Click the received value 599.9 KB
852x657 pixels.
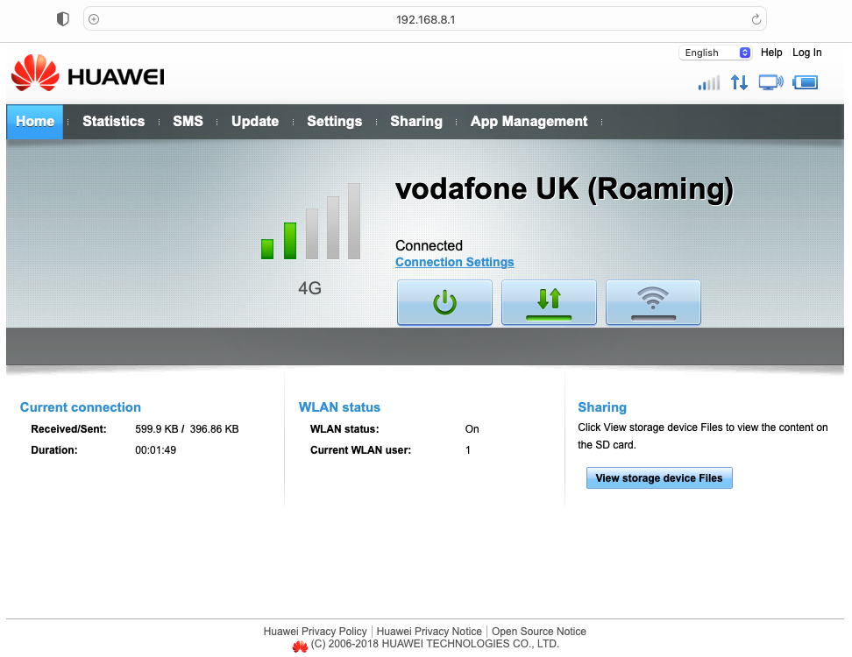157,429
